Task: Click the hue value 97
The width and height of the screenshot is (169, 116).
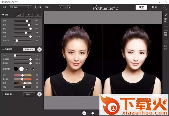Action: (x=37, y=75)
